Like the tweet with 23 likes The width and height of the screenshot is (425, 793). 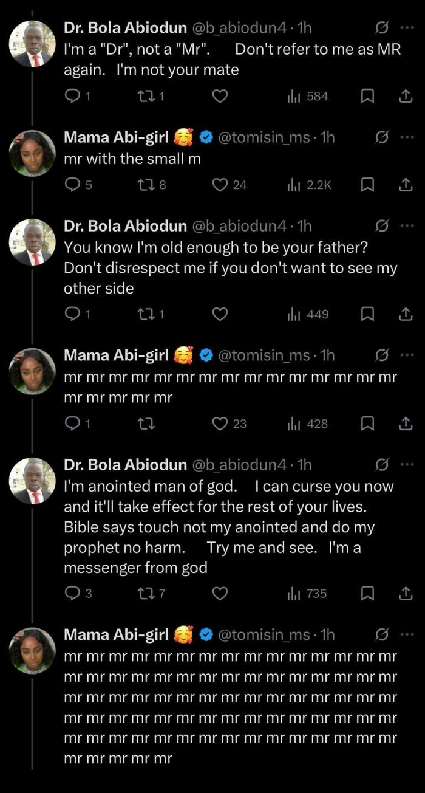click(x=220, y=424)
